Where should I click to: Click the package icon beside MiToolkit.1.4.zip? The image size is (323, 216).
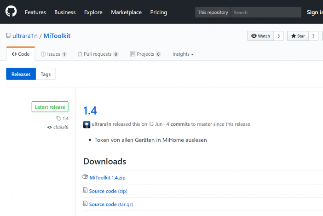[85, 177]
